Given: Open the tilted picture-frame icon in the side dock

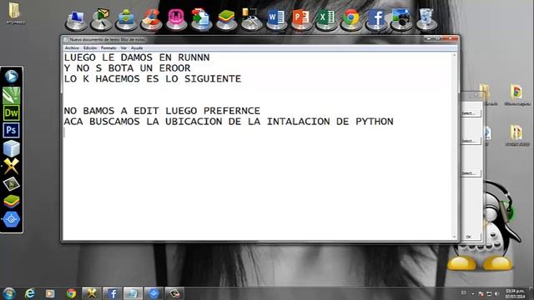Looking at the screenshot, I should click(x=11, y=184).
